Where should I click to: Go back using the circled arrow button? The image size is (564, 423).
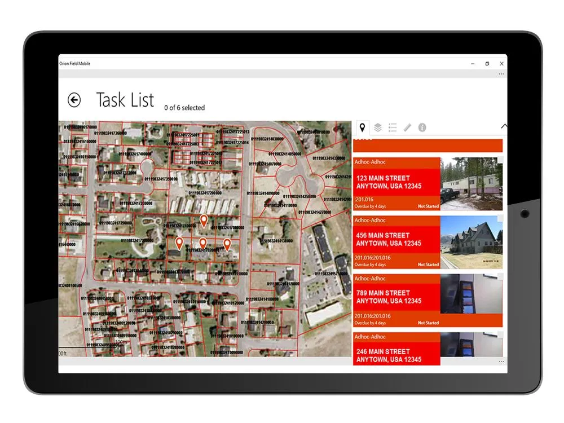74,100
